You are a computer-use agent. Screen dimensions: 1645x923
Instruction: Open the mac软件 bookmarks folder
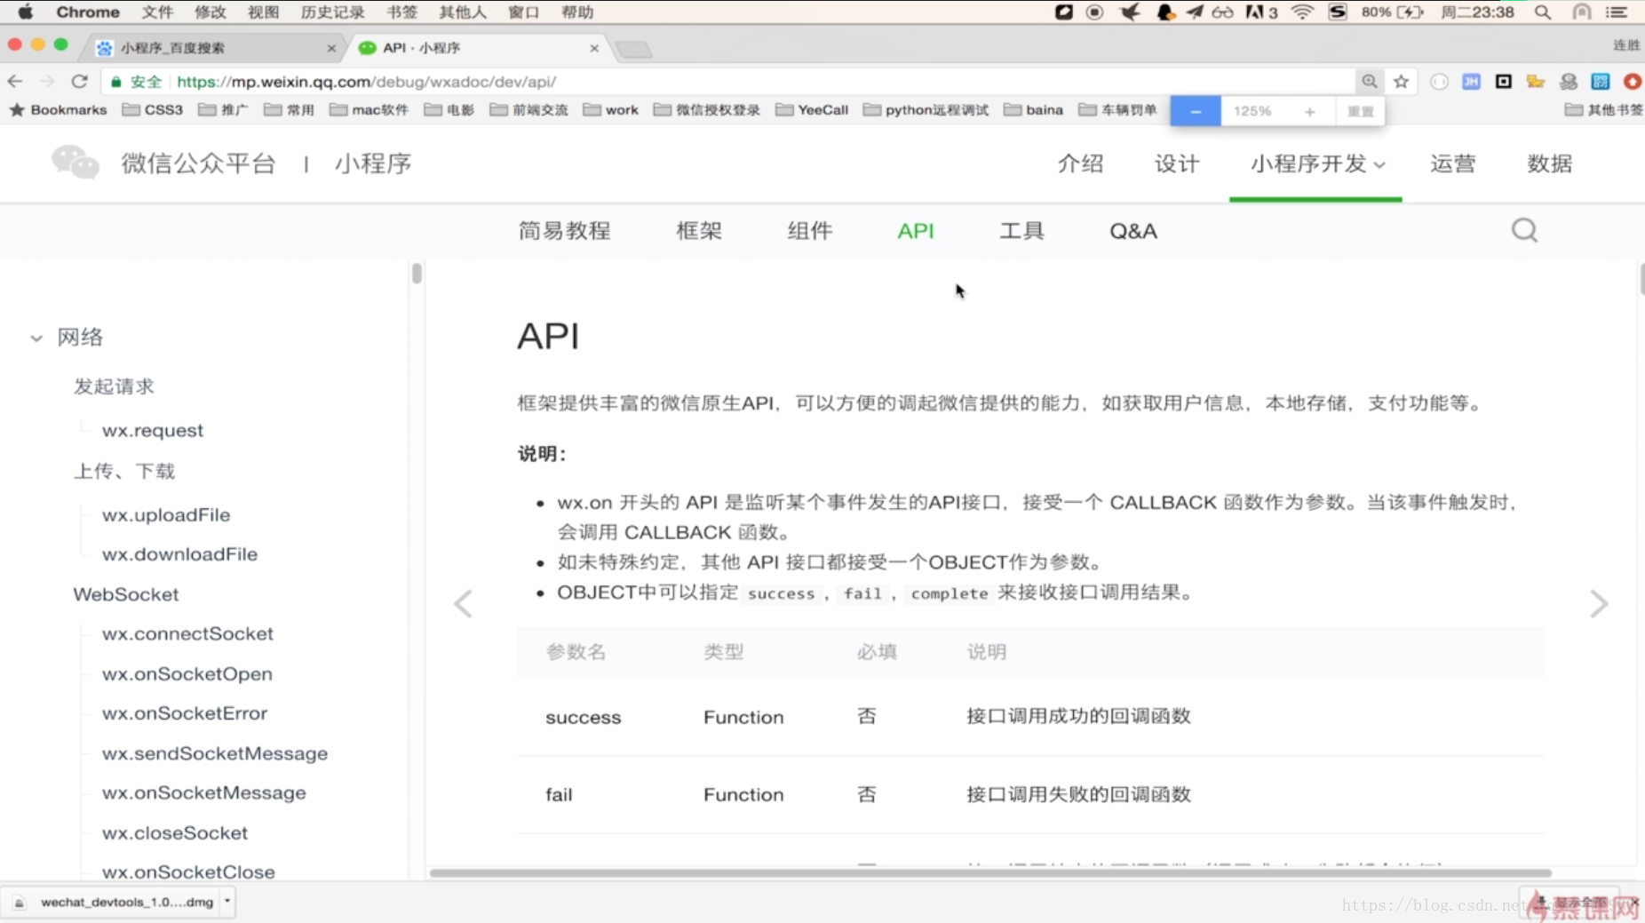[x=370, y=110]
